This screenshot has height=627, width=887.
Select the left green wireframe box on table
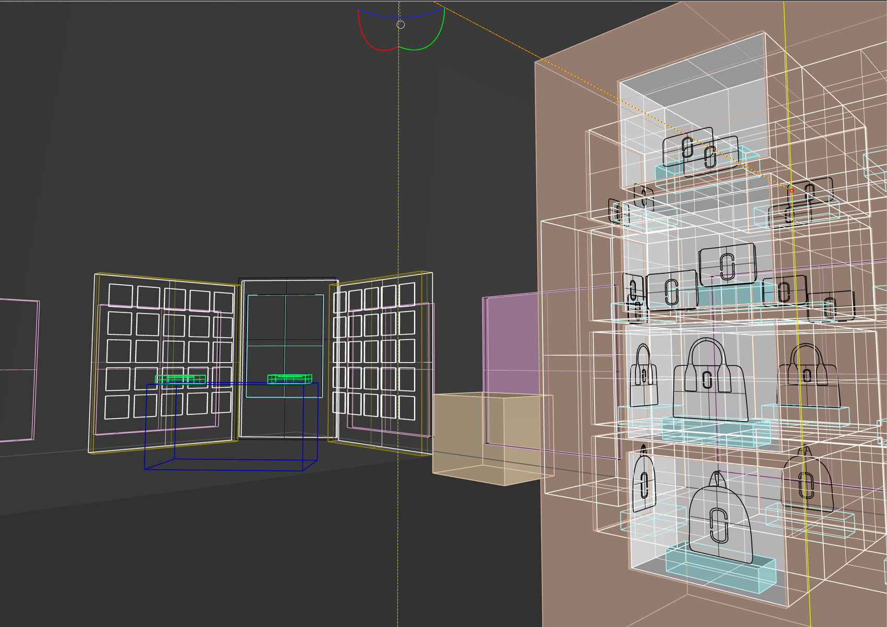click(181, 379)
